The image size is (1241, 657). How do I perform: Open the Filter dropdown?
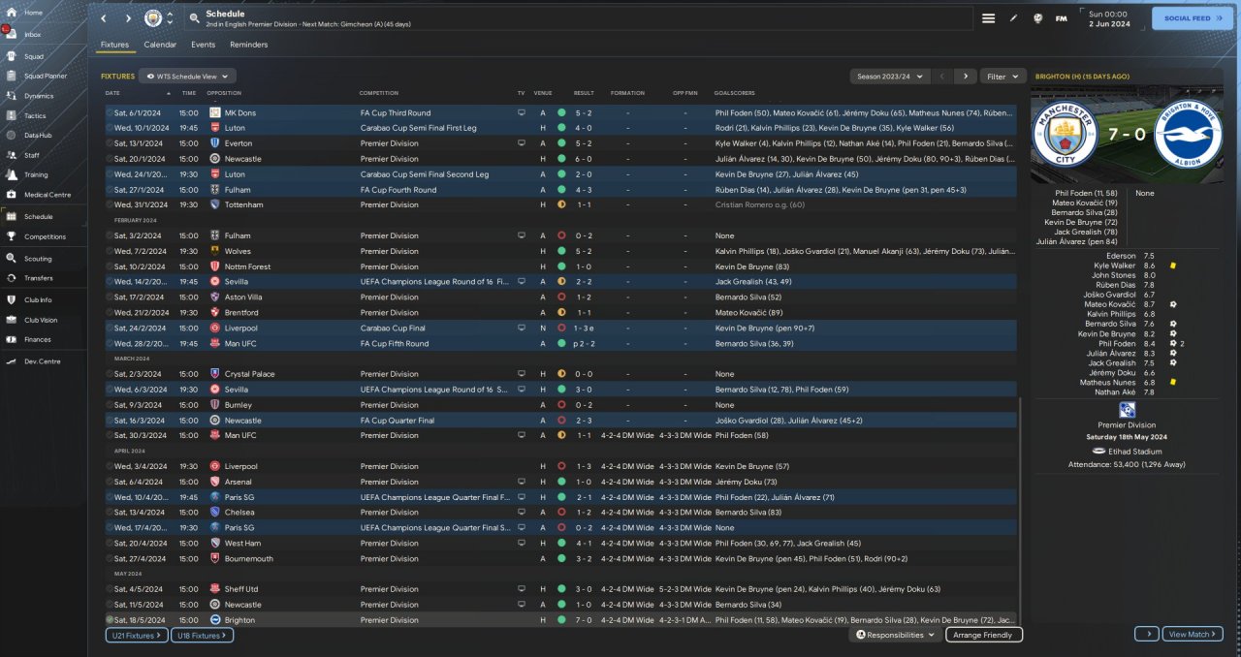tap(1002, 76)
